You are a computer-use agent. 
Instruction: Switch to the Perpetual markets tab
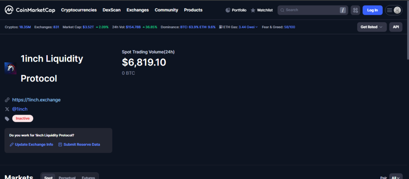coord(67,177)
